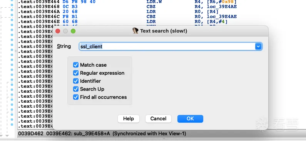
Task: Click the IDA portrait icon in the title
Action: [135, 31]
